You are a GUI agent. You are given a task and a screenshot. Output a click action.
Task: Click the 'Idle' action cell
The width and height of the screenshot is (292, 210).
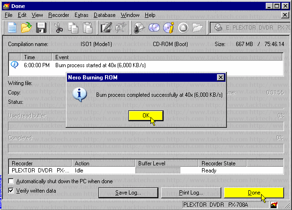(x=79, y=171)
